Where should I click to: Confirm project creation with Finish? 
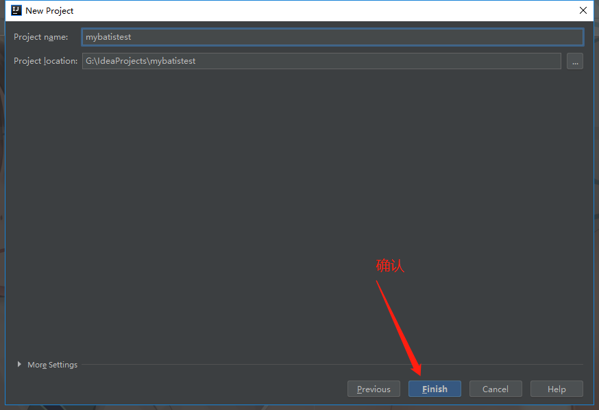pyautogui.click(x=435, y=389)
